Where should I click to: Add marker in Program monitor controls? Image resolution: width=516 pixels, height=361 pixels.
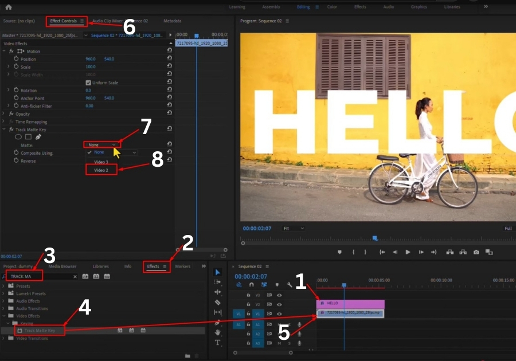coord(339,252)
